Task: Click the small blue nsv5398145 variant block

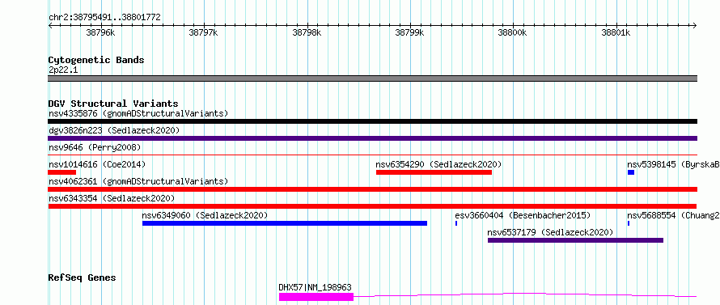Action: pyautogui.click(x=631, y=172)
